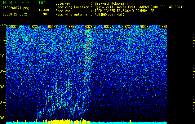Click the 0925 time marker
This screenshot has width=195, height=124.
70,27
